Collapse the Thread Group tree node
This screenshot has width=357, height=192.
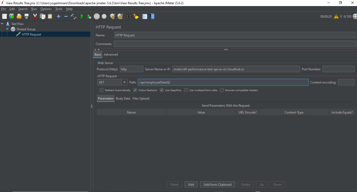7,29
